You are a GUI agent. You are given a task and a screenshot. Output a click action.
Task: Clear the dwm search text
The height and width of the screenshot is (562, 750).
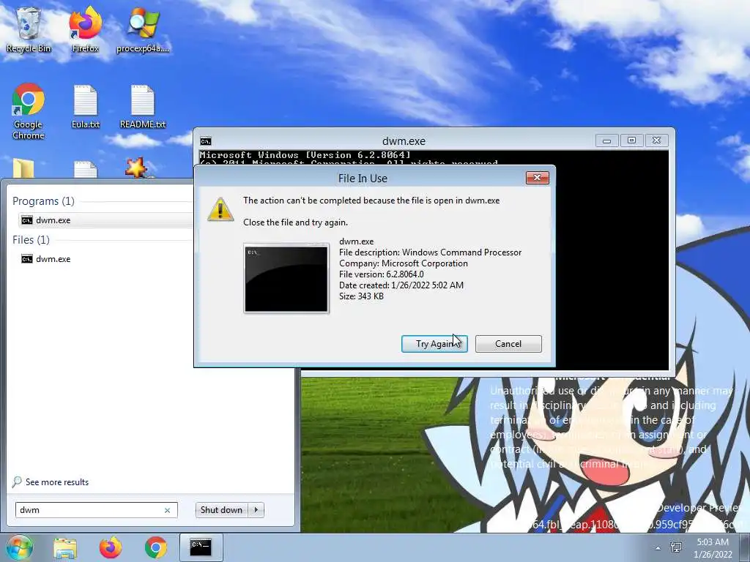[x=168, y=510]
